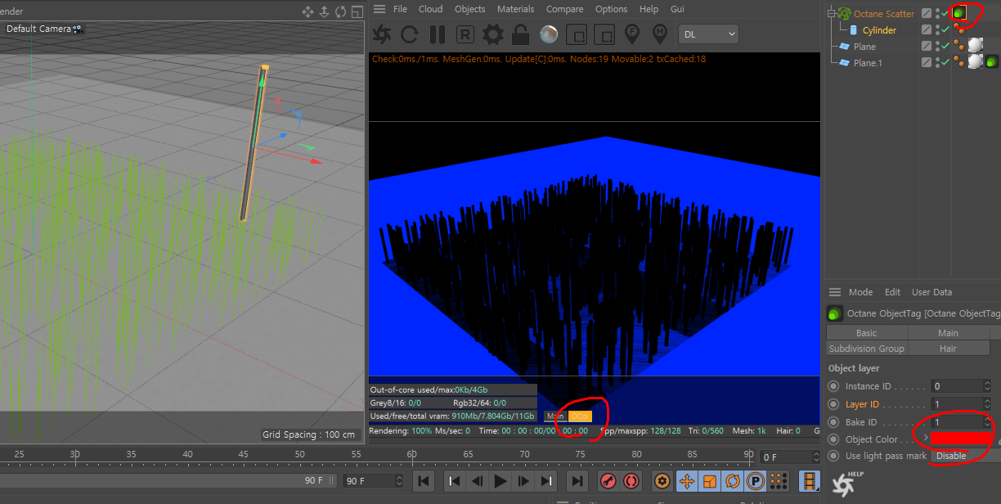Pause the Octane live viewer render
This screenshot has width=1001, height=504.
click(438, 34)
